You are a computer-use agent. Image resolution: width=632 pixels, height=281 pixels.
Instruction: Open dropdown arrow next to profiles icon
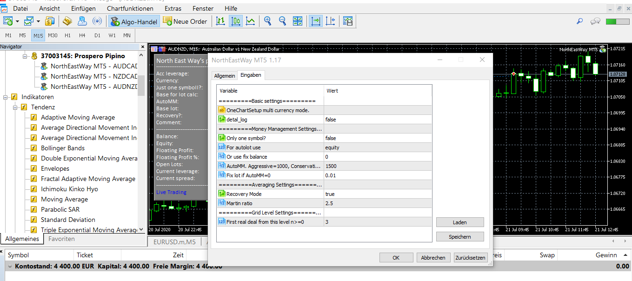[x=38, y=21]
